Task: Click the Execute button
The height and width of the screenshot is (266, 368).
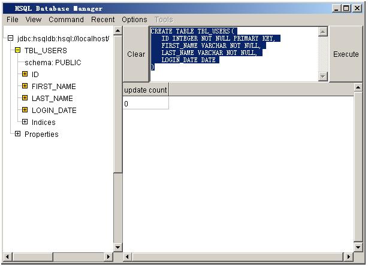Action: (346, 54)
